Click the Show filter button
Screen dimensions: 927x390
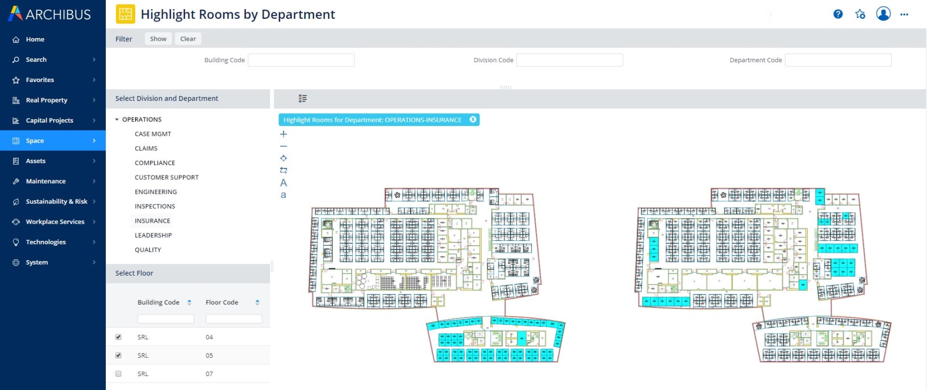click(x=158, y=39)
